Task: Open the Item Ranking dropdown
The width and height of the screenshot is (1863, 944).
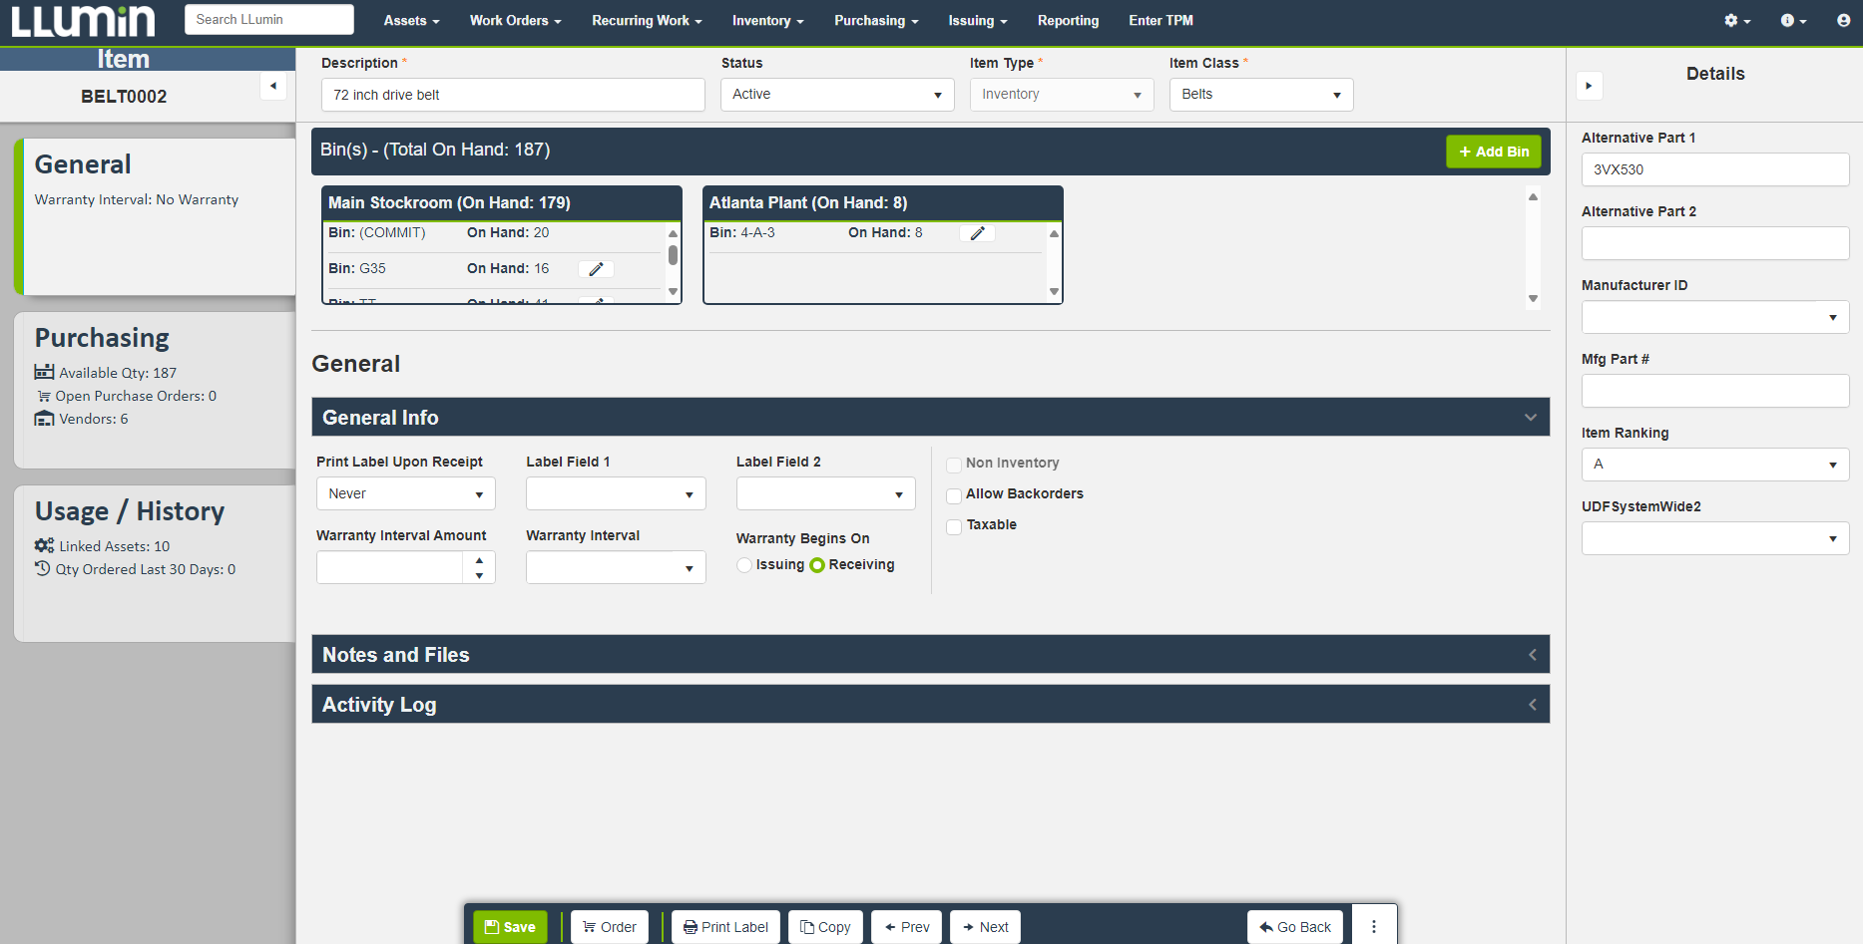Action: [1714, 465]
